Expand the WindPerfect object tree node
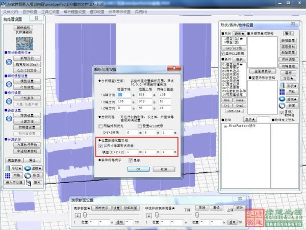The width and height of the screenshot is (306, 230). (x=224, y=125)
